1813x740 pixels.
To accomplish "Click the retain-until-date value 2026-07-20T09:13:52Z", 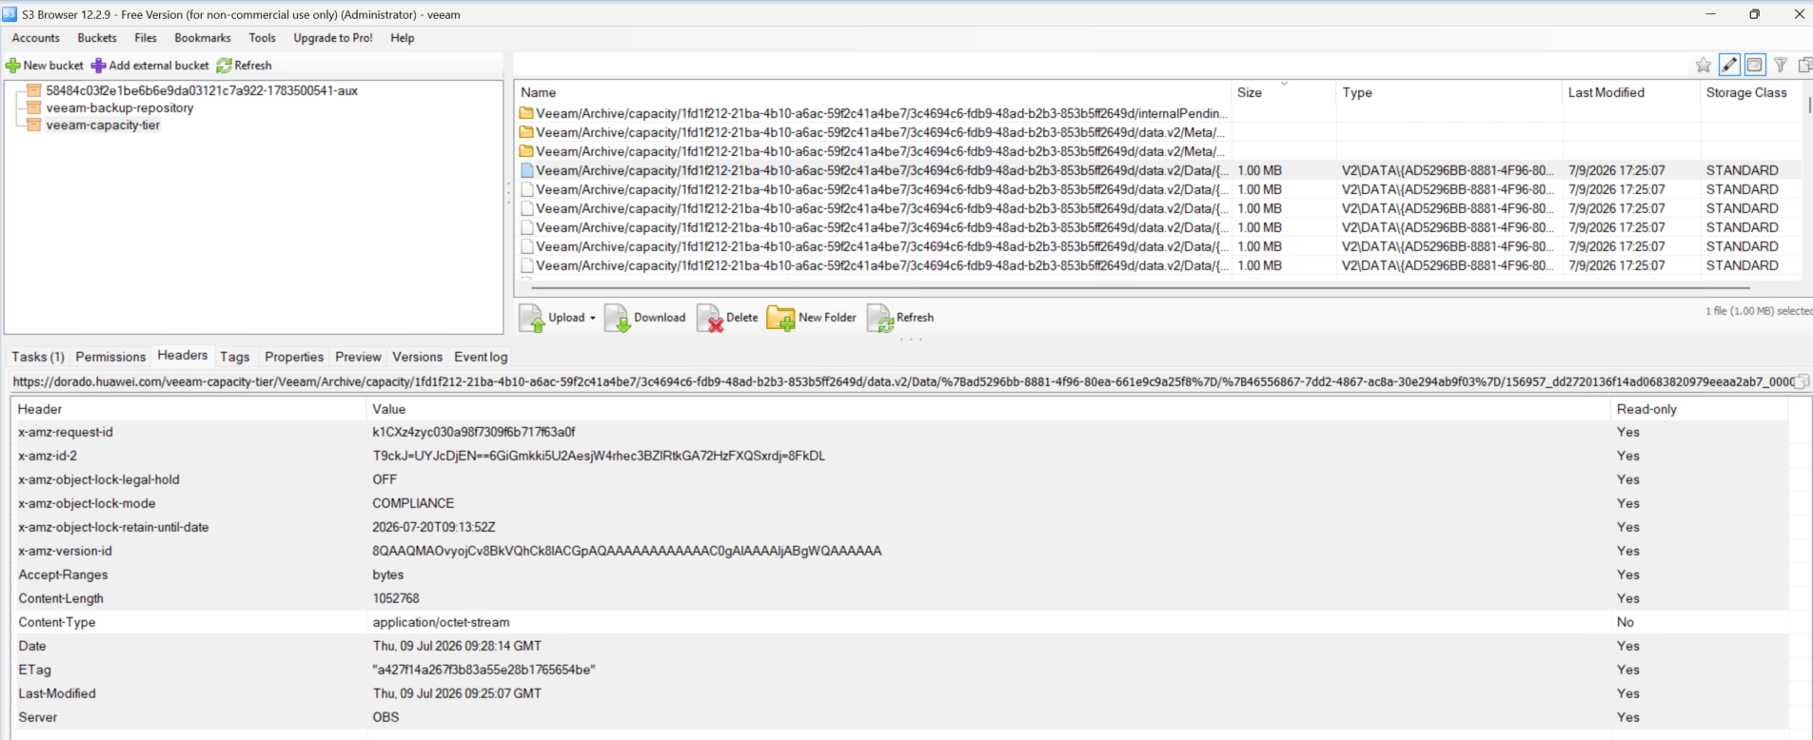I will [434, 527].
